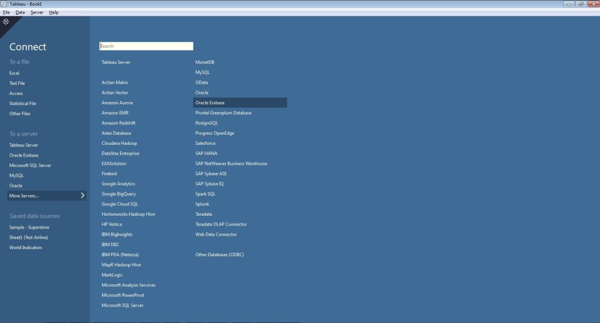The image size is (600, 323).
Task: Select IBM BigInsights connector
Action: coord(117,234)
